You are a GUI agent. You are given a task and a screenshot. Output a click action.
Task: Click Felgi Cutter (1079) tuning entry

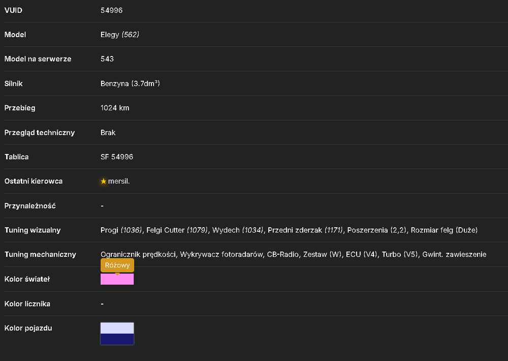177,230
